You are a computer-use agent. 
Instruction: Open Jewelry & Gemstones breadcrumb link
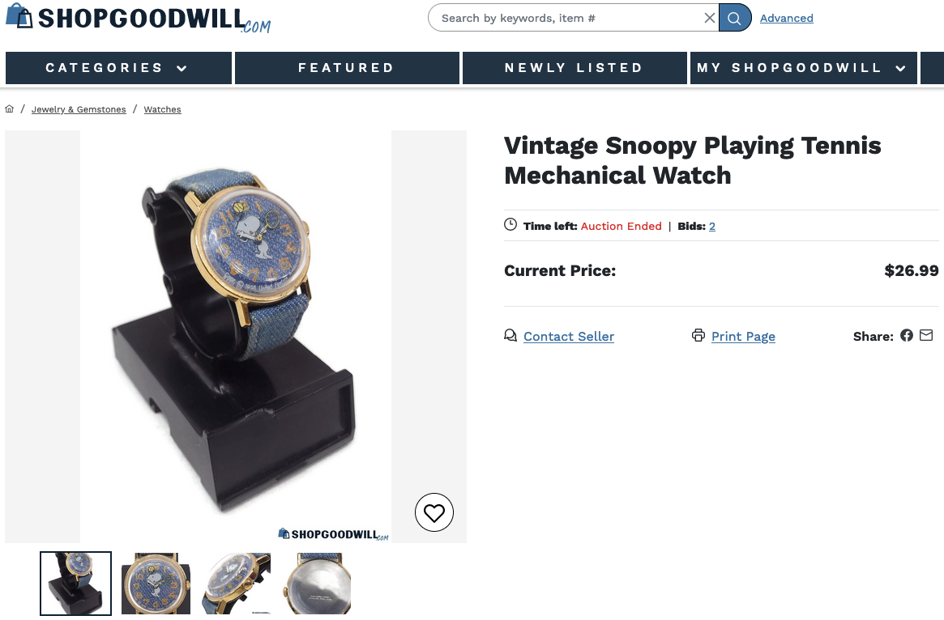click(x=79, y=109)
